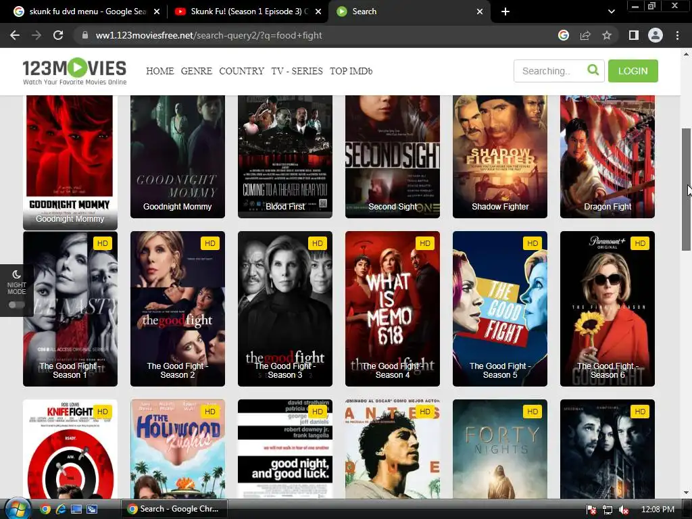Click the green search magnifier icon
Screen dimensions: 692x519
[x=593, y=70]
